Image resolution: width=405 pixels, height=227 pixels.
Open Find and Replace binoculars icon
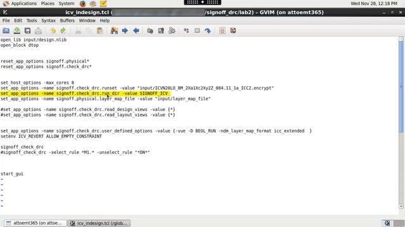pos(114,31)
